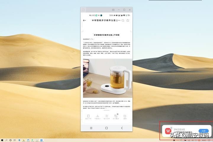
Task: Click the last blue app icon on taskbar
Action: tap(41, 140)
